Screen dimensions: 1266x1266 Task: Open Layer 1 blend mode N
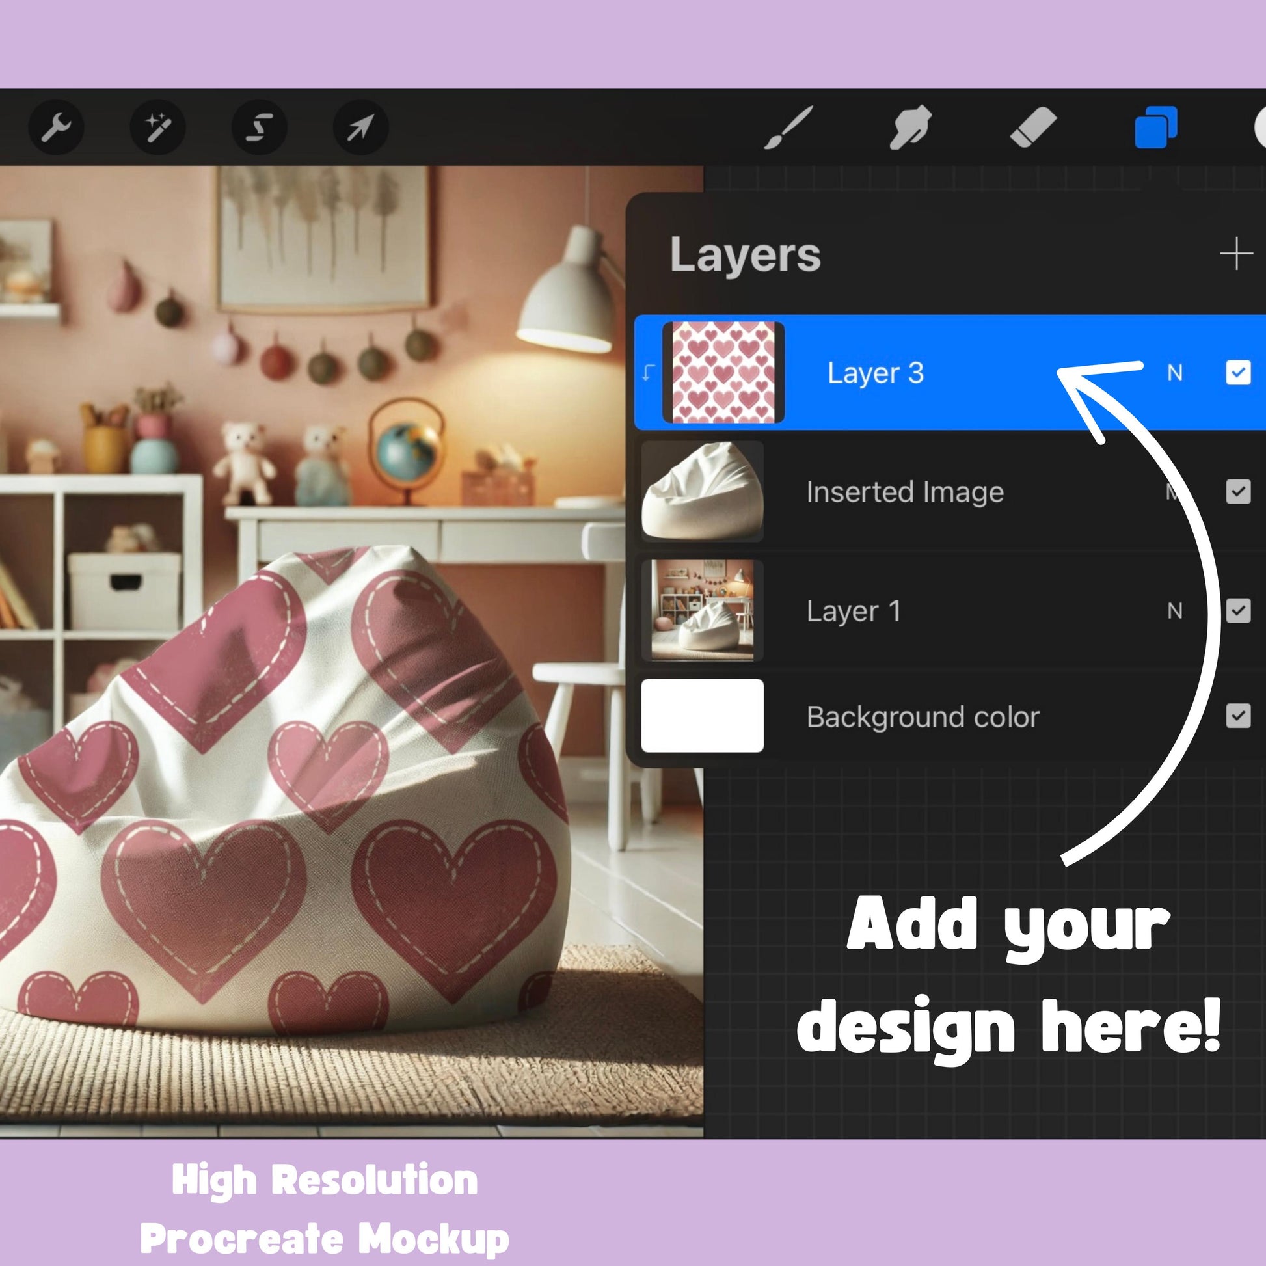1175,611
